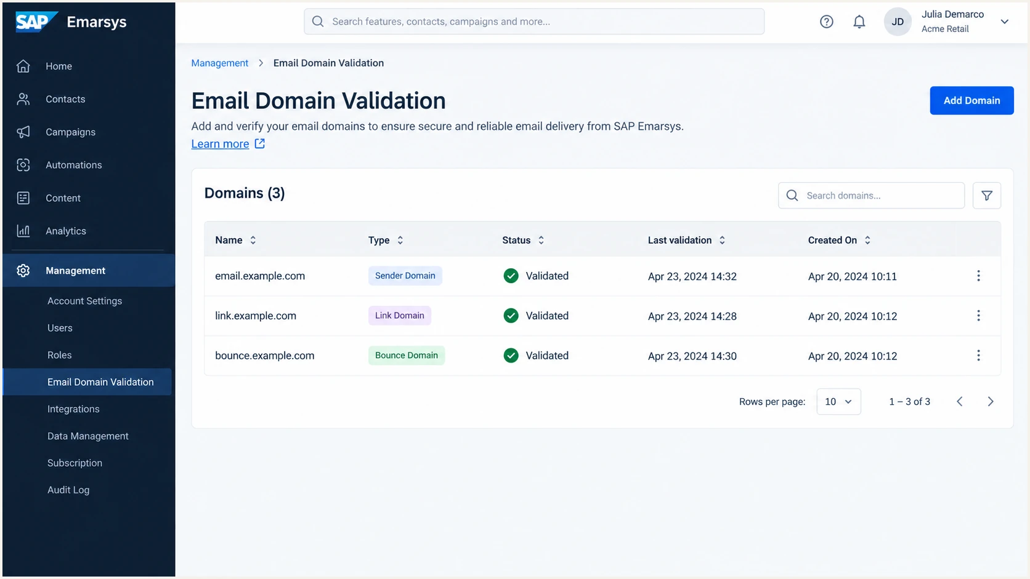Click the domains search magnifier icon
This screenshot has height=579, width=1030.
click(793, 196)
